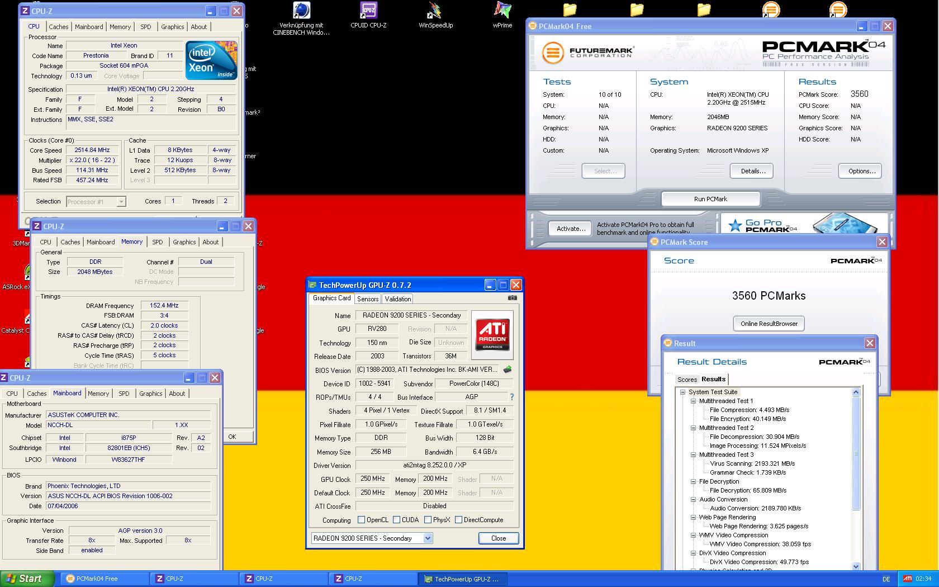
Task: Collapse the Web Page Rendering node
Action: click(693, 517)
